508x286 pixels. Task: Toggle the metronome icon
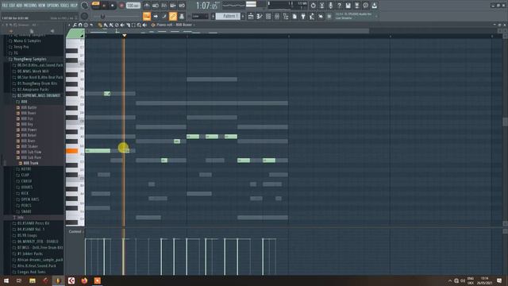[x=147, y=6]
